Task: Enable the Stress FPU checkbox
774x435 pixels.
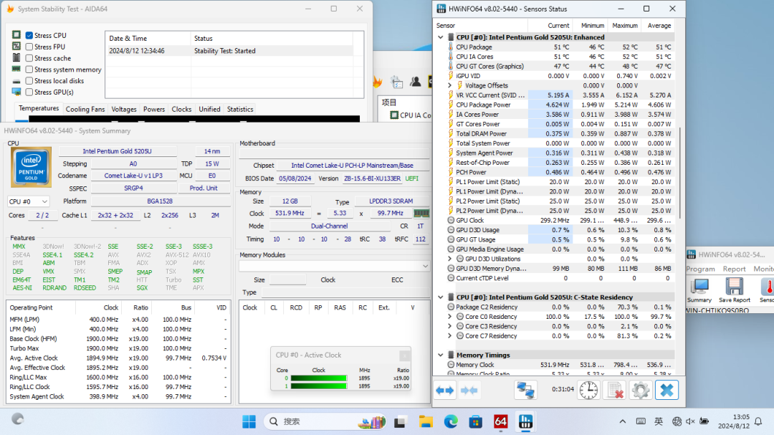Action: click(29, 47)
